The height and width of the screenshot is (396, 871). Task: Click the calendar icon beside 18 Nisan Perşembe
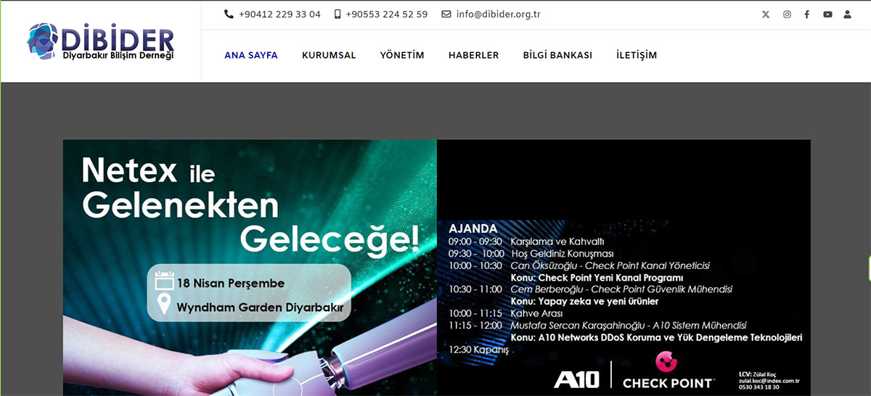(x=165, y=281)
